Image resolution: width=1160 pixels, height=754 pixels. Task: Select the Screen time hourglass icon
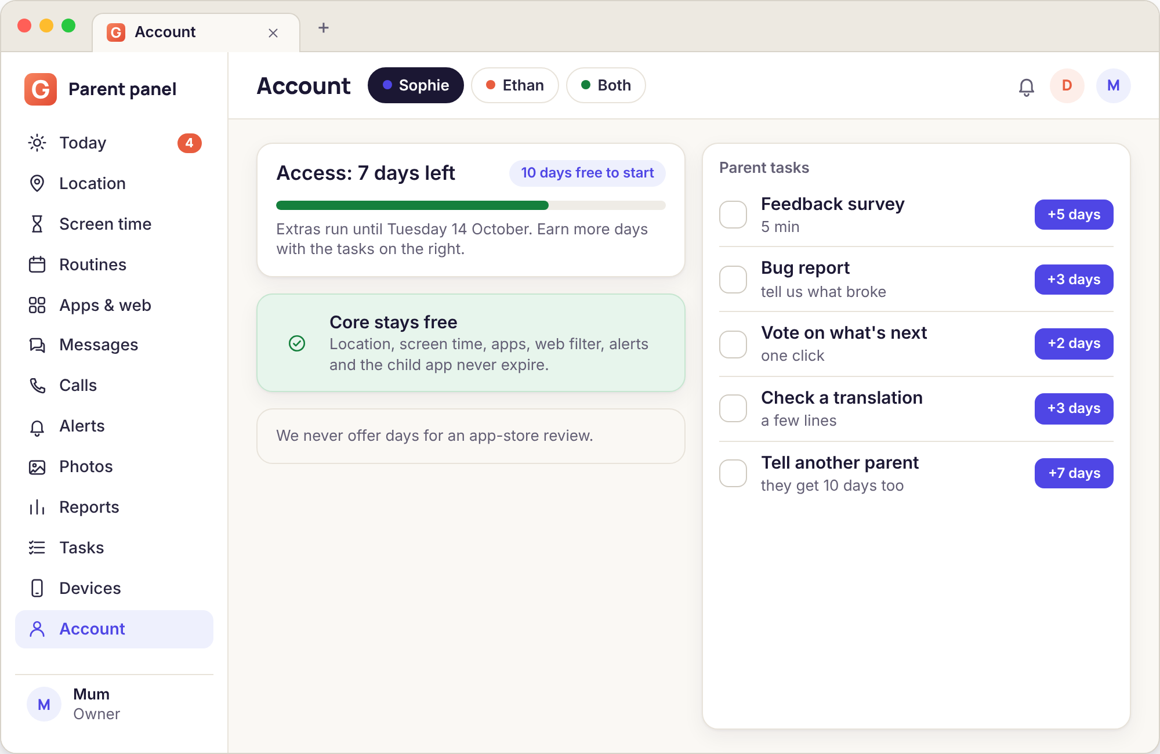(x=37, y=224)
